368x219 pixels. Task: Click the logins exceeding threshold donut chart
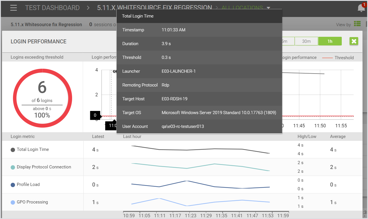click(42, 98)
